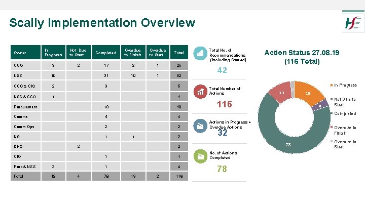Select the Procurement row label
This screenshot has width=365, height=205.
pos(26,107)
